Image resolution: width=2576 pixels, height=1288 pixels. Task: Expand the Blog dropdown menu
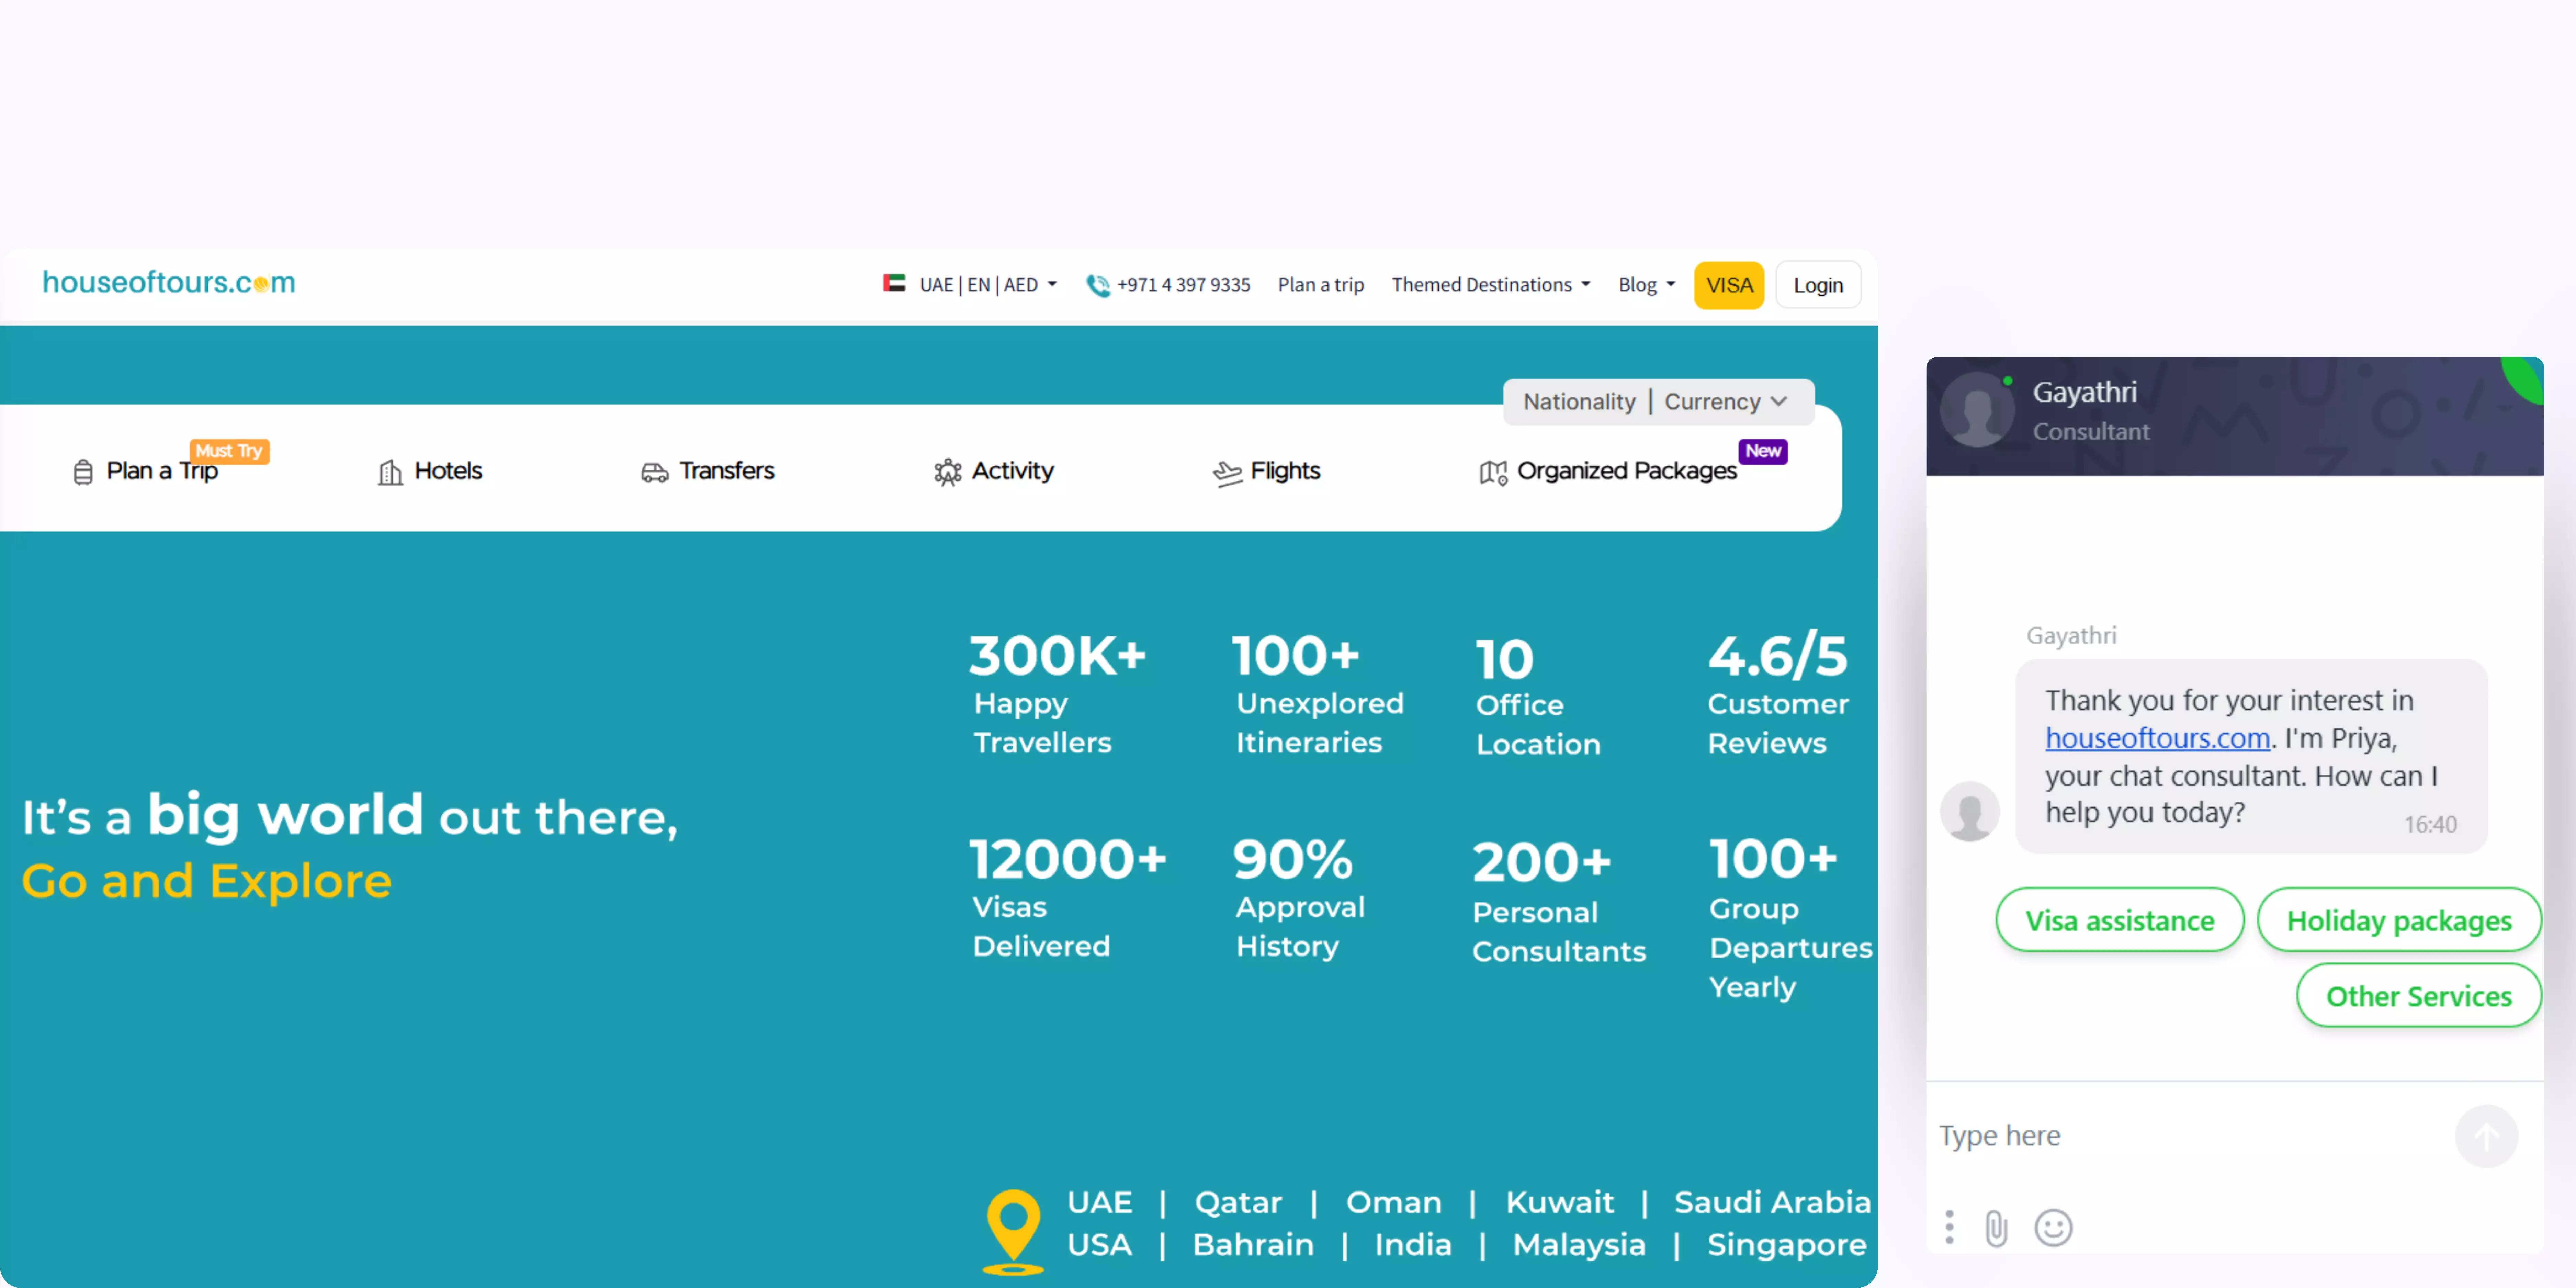(1645, 285)
